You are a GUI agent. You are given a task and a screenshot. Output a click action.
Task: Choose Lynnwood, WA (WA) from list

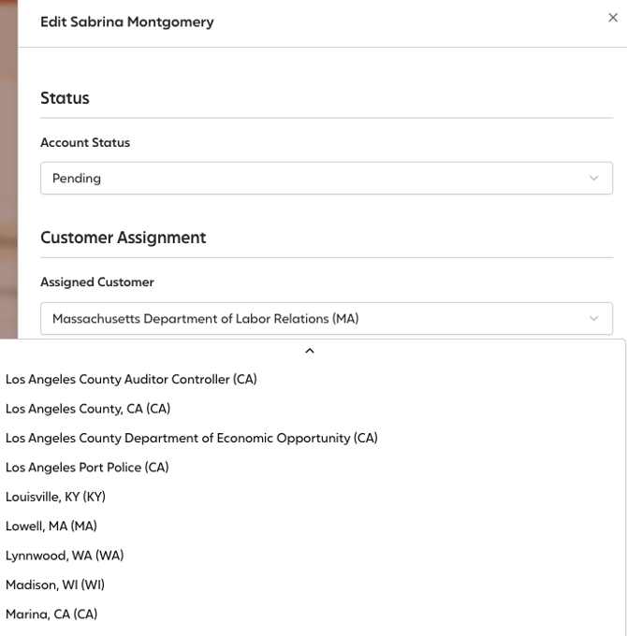tap(313, 556)
